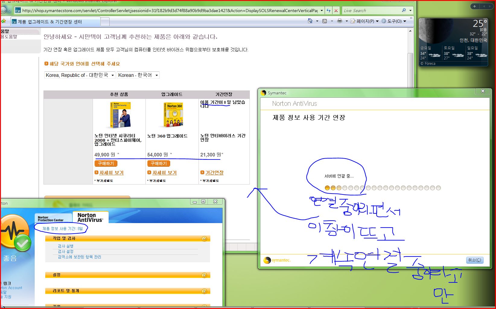Click the 기간연장 renewal link

(x=214, y=173)
